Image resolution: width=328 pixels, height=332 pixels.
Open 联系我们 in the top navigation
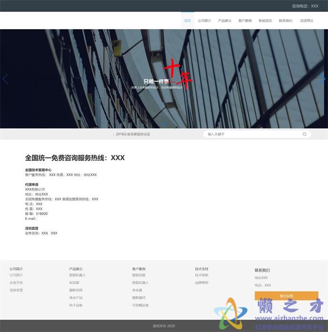[x=286, y=21]
